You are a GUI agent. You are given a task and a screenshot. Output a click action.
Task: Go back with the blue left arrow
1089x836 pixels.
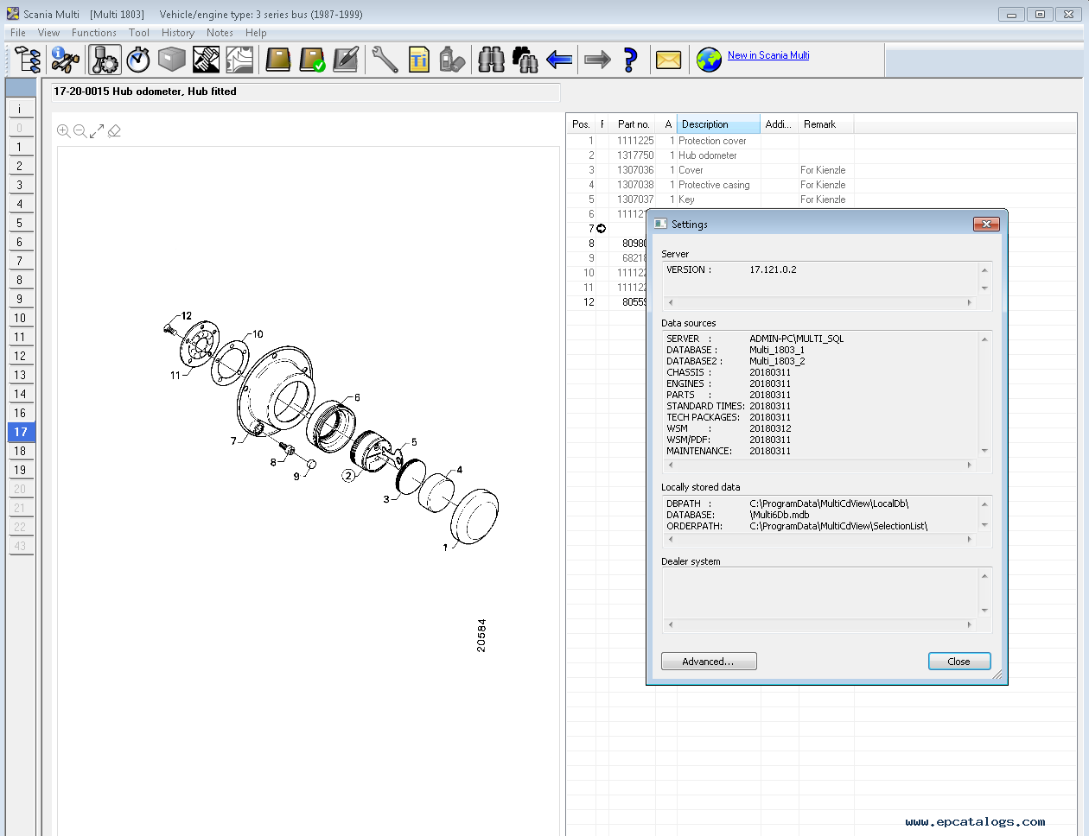pyautogui.click(x=559, y=60)
